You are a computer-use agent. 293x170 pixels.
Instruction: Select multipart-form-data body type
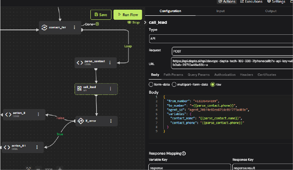coord(174,84)
